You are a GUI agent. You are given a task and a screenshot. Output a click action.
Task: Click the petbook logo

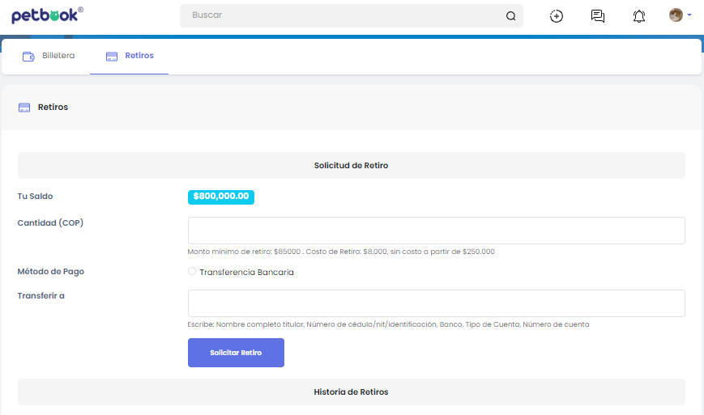[47, 15]
